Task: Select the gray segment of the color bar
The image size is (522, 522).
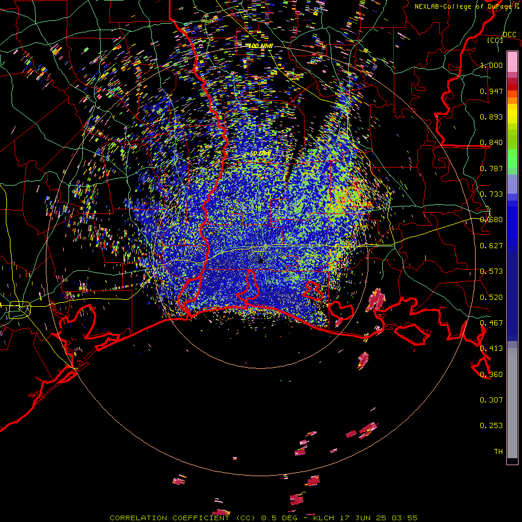Action: tap(512, 403)
